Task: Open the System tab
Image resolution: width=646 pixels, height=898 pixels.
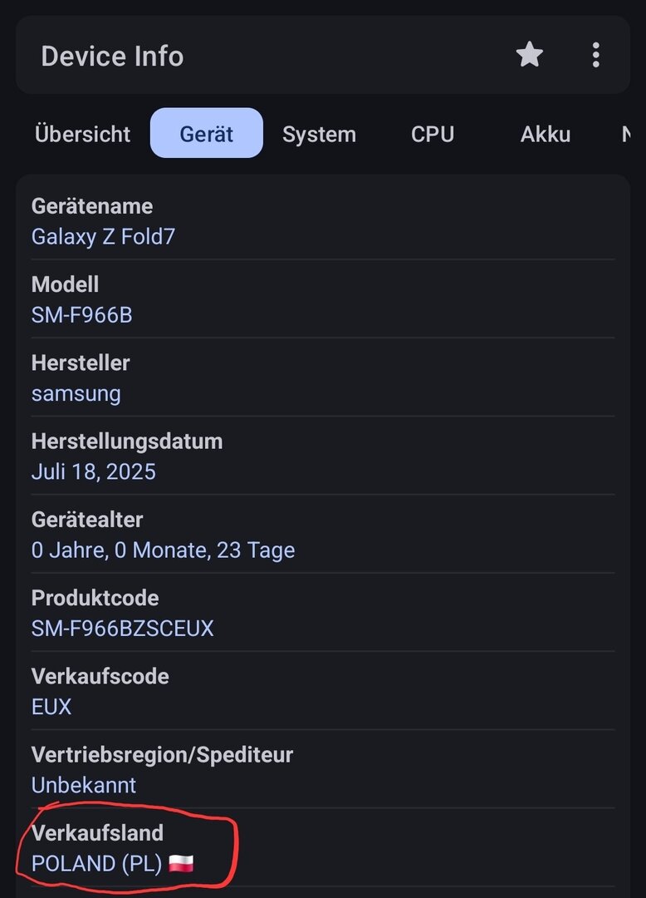Action: coord(319,134)
